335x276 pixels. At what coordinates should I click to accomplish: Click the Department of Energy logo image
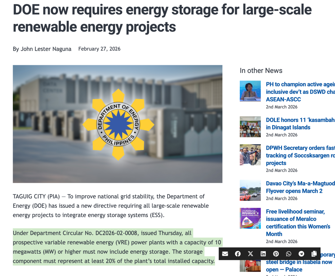coord(118,124)
